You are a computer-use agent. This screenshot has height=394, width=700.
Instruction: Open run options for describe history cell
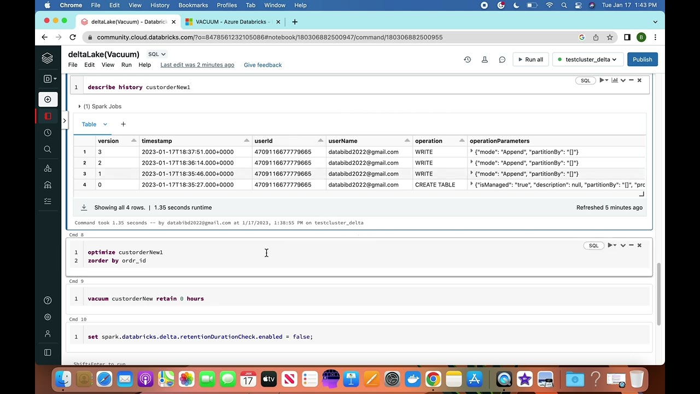(603, 80)
